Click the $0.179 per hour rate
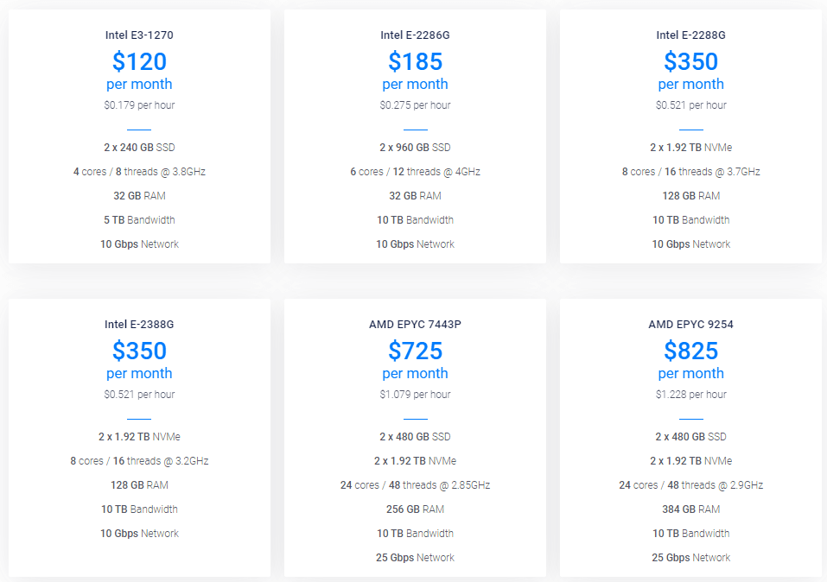827x582 pixels. click(139, 104)
